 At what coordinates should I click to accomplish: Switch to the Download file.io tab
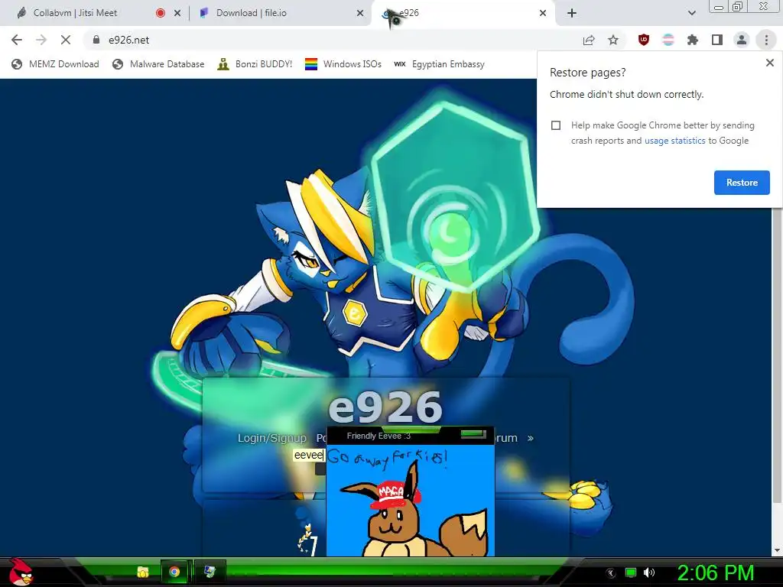coord(251,13)
